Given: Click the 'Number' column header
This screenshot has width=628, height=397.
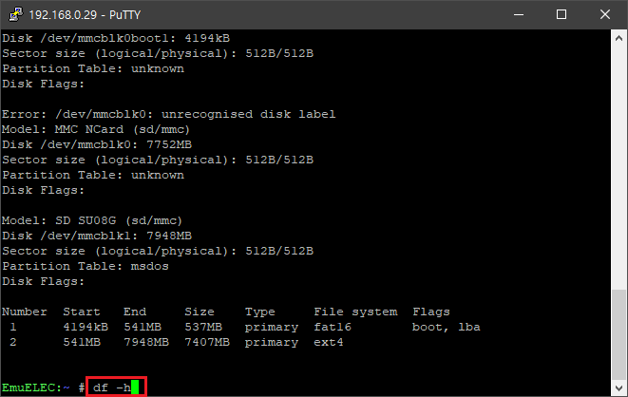Looking at the screenshot, I should click(x=25, y=312).
